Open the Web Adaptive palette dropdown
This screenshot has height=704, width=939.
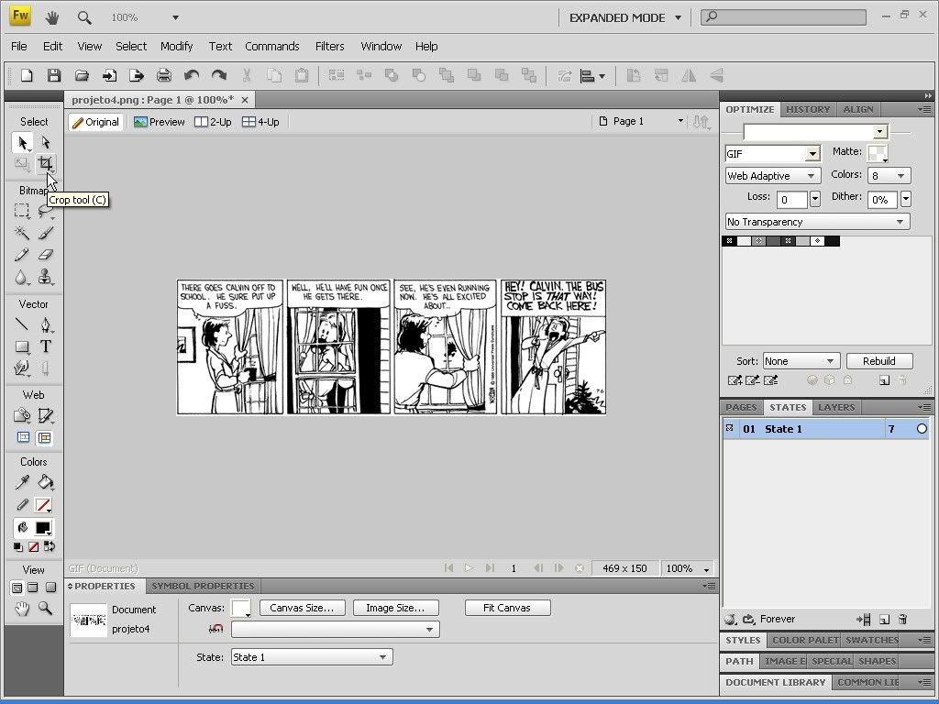click(772, 176)
